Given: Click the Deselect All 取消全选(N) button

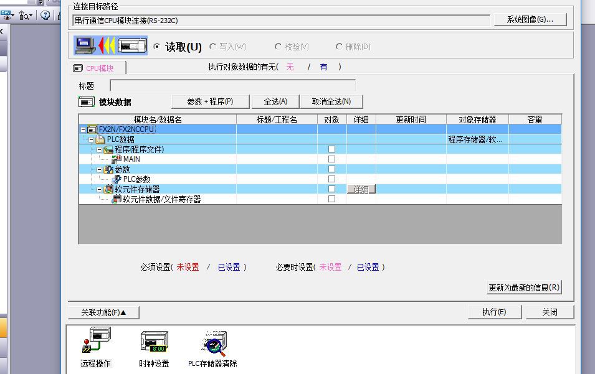Looking at the screenshot, I should [x=331, y=101].
